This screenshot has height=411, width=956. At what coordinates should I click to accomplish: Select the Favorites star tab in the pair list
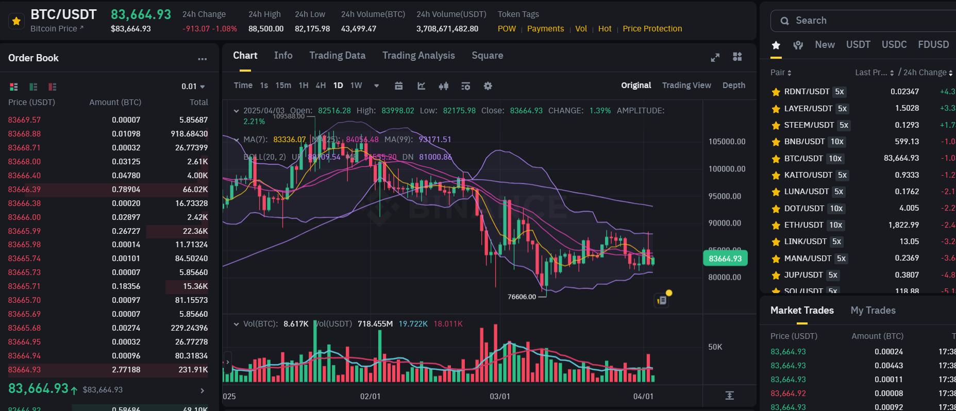pos(776,45)
